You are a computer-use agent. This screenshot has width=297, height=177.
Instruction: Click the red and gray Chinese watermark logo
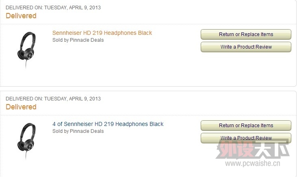(253, 149)
